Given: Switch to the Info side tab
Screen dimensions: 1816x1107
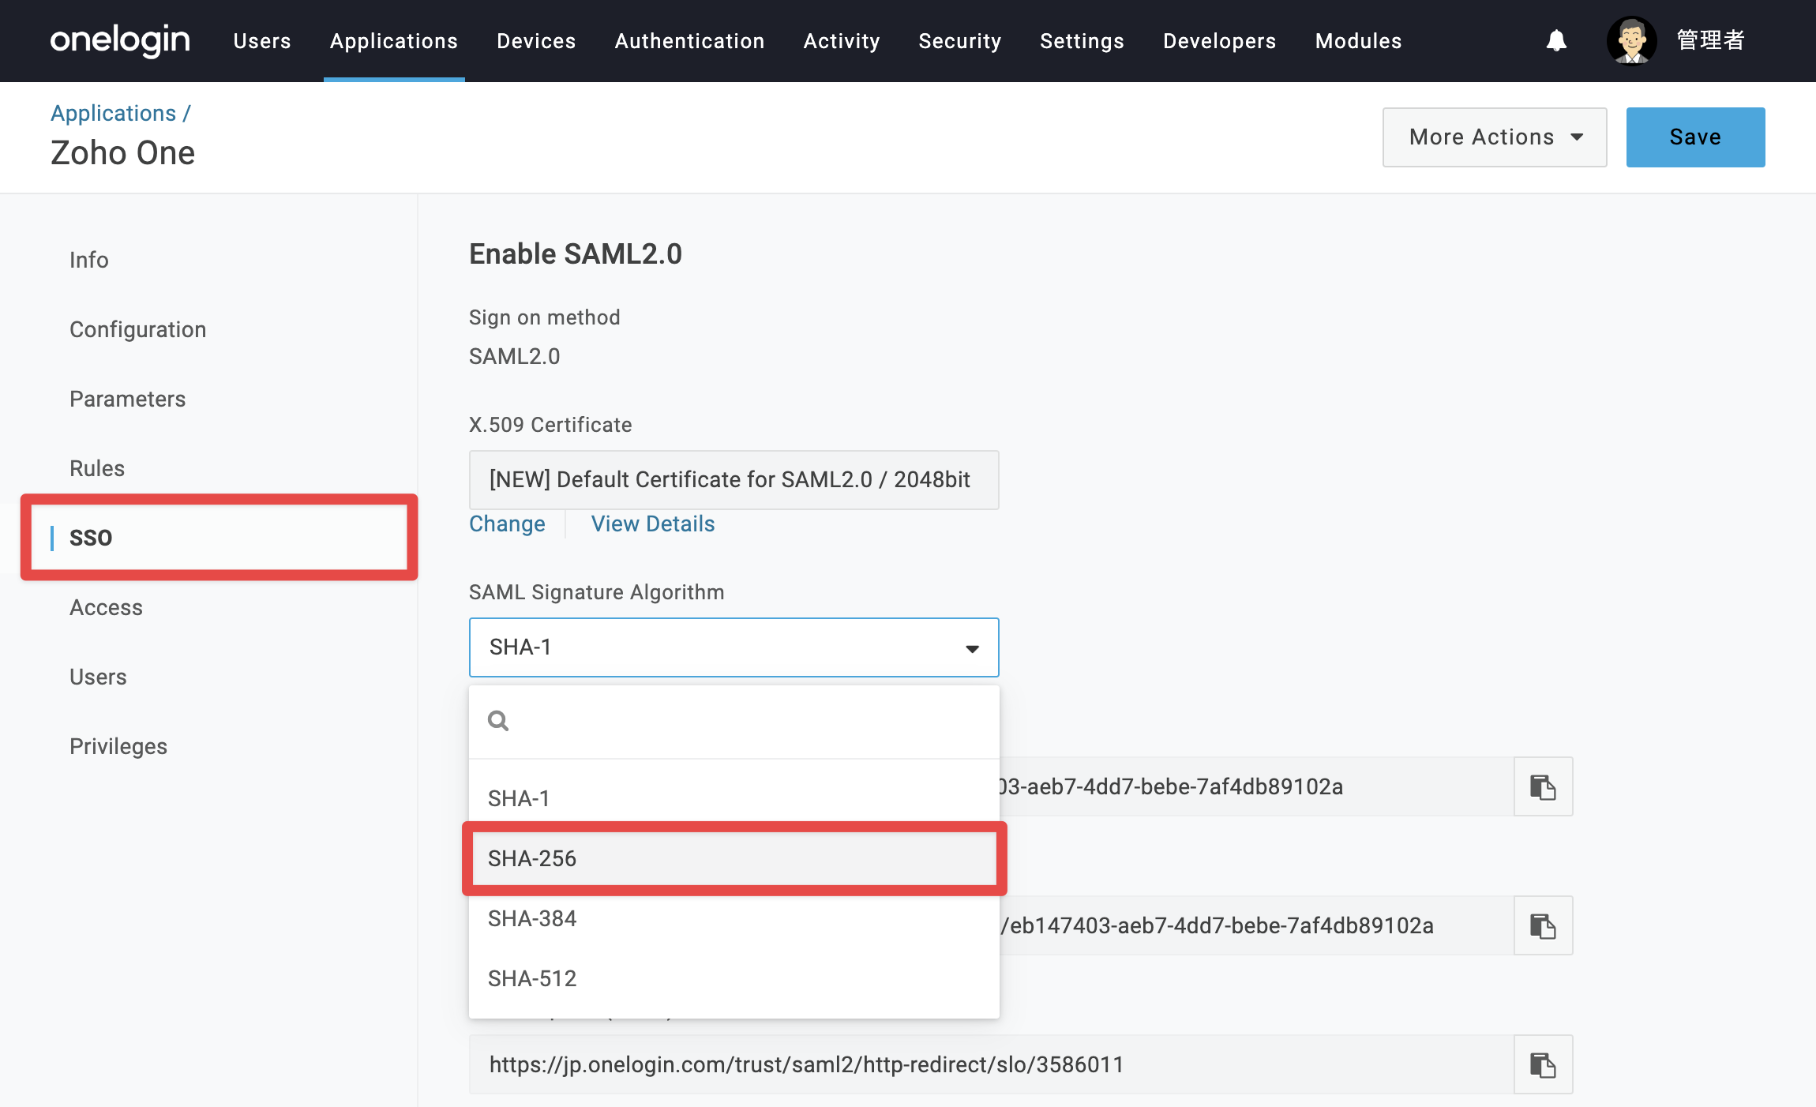Looking at the screenshot, I should [x=89, y=260].
